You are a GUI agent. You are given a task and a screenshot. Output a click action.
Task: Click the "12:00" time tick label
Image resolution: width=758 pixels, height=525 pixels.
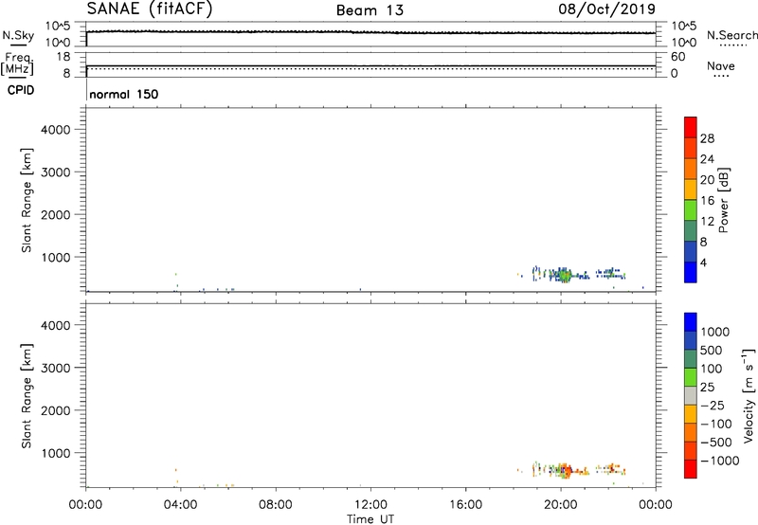pyautogui.click(x=370, y=505)
